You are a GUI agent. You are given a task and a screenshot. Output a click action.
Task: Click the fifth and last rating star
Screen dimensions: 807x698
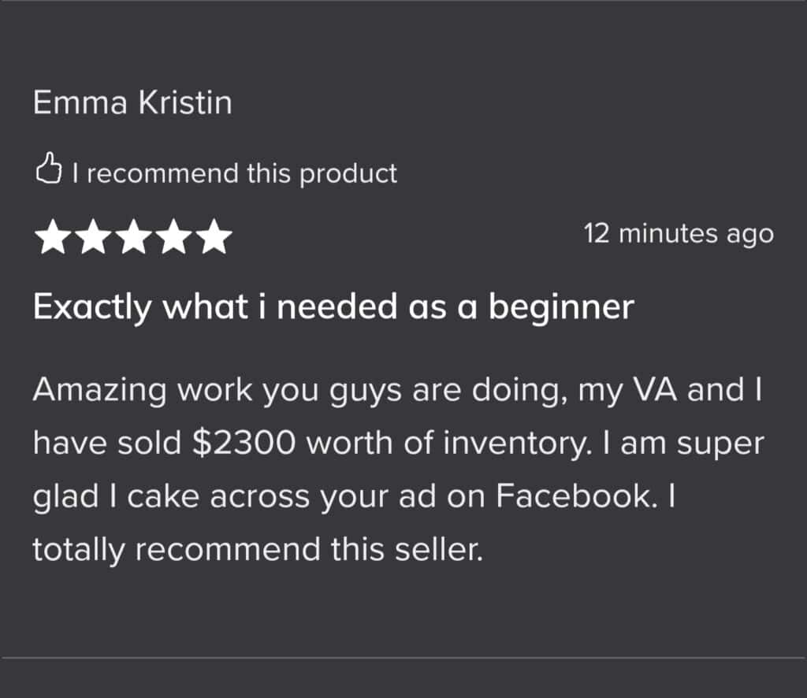[x=214, y=239]
